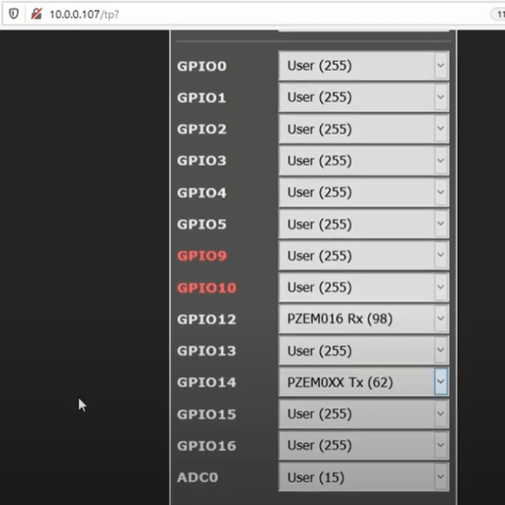
Task: Open the GPIO4 dropdown list
Action: [363, 192]
